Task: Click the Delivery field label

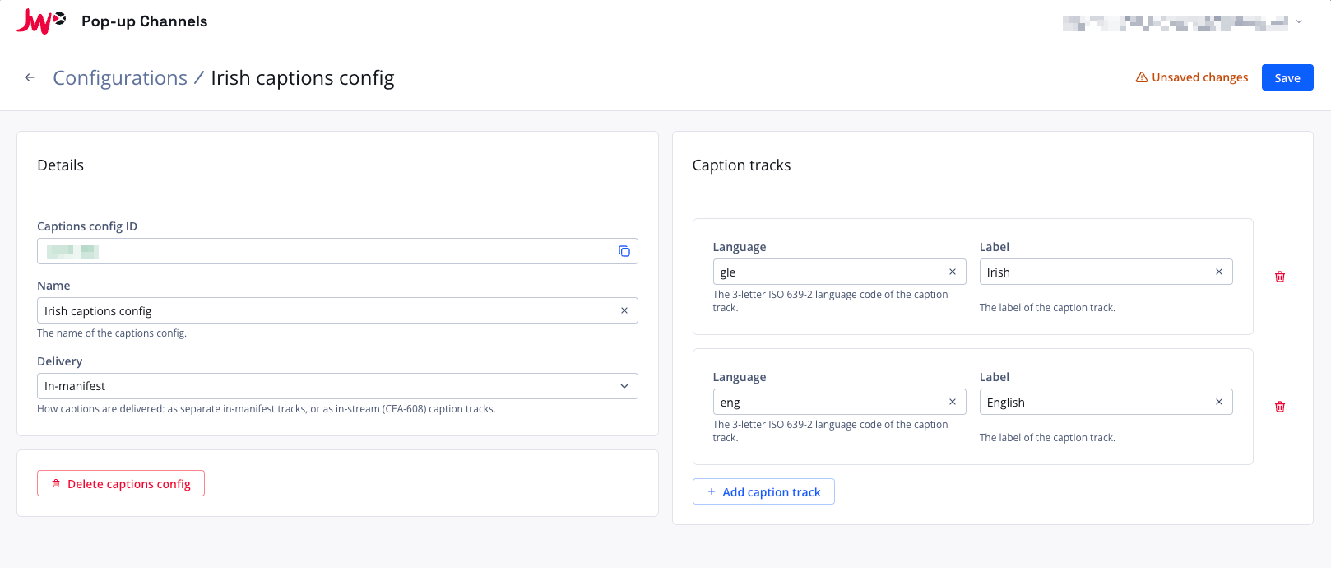Action: click(x=59, y=361)
